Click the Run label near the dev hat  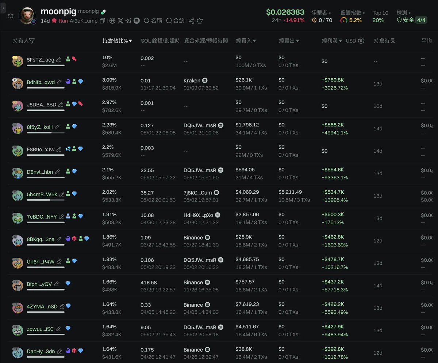(x=63, y=21)
